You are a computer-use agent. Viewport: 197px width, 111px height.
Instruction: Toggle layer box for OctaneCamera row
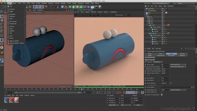click(162, 11)
